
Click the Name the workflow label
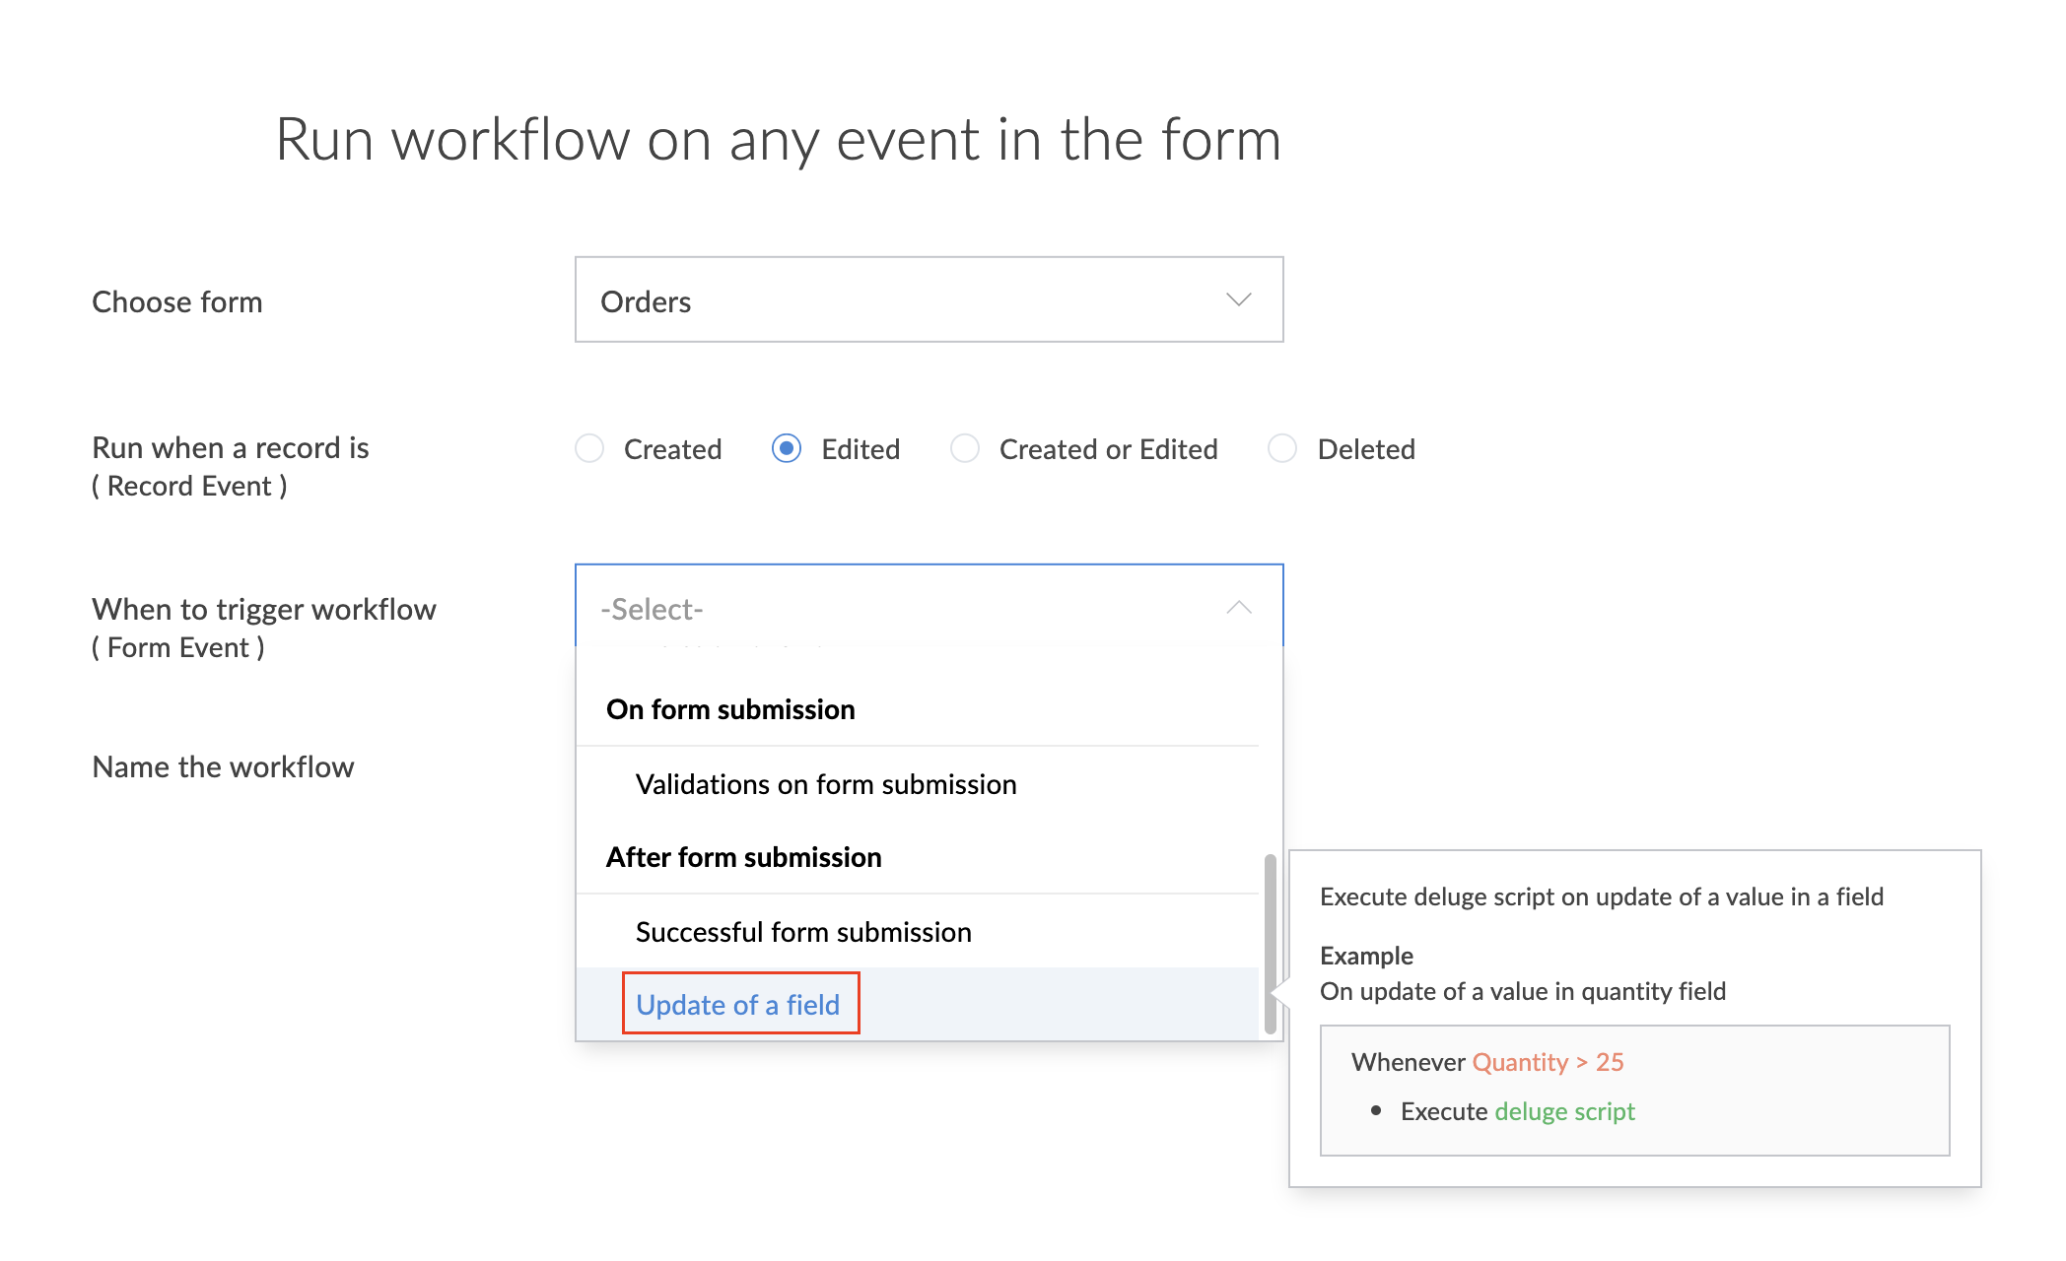[x=223, y=766]
